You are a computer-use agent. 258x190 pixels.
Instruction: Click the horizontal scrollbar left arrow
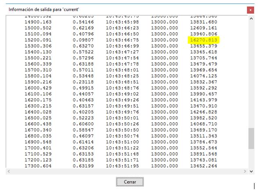(9, 171)
